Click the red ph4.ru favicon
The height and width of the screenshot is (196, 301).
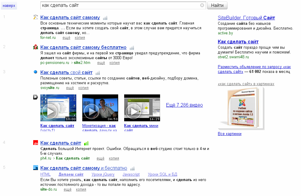(36, 143)
